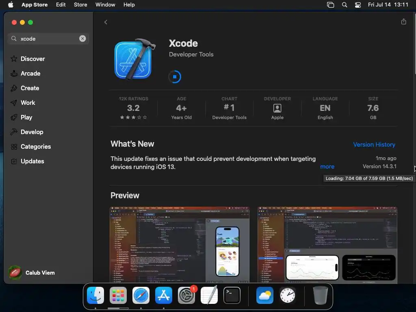416x312 pixels.
Task: Click the Version 14.3.1 text
Action: [379, 166]
